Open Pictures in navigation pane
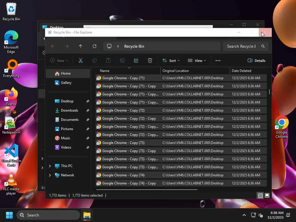Screen dimensions: 296x222 (x=68, y=129)
